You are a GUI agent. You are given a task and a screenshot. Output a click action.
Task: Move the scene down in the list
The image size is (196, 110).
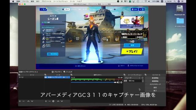[32, 101]
